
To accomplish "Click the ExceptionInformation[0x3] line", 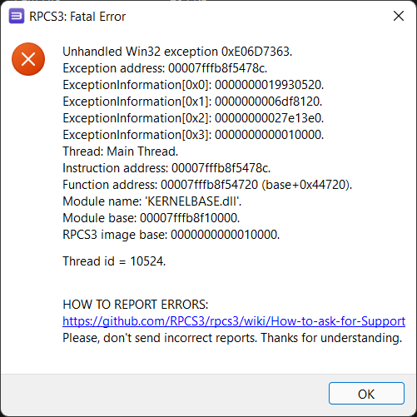I will pos(193,135).
